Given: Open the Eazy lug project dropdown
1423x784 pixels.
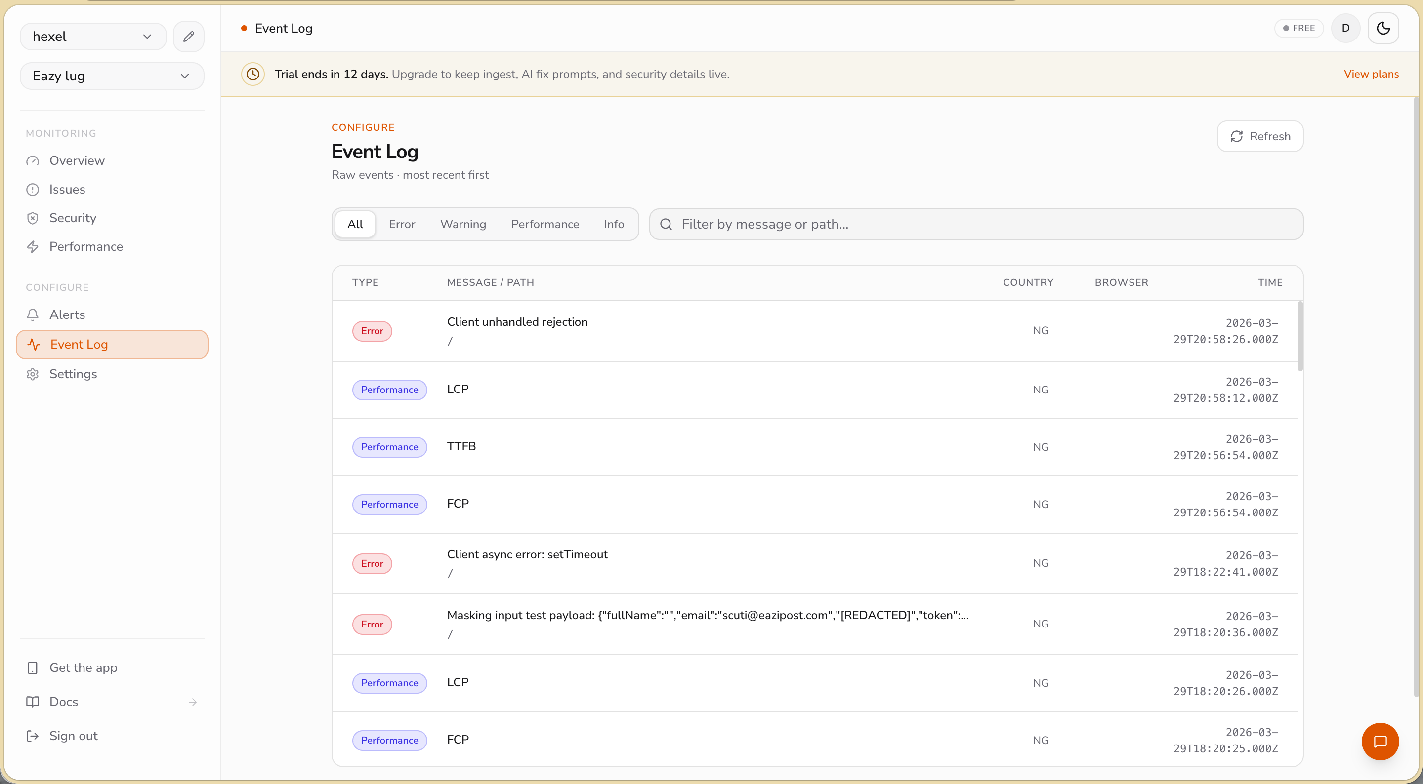Looking at the screenshot, I should (x=112, y=76).
